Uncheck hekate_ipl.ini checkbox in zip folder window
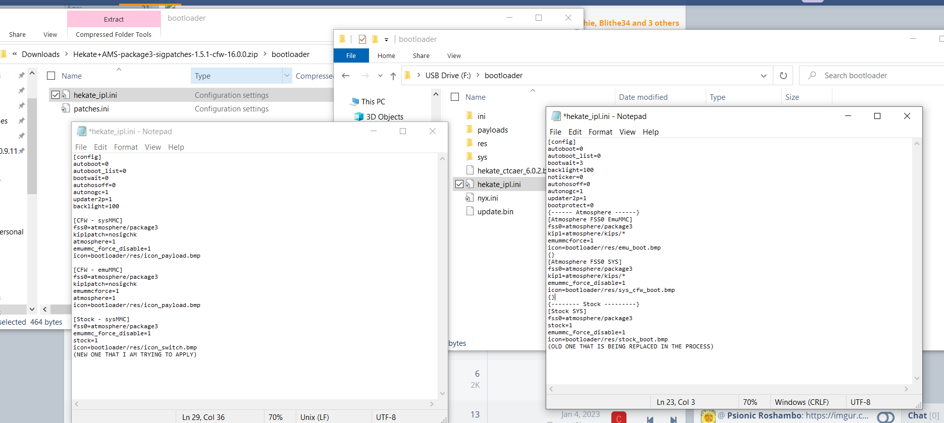This screenshot has height=423, width=944. tap(56, 95)
